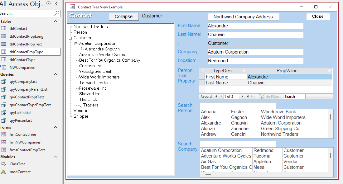This screenshot has height=184, width=343.
Task: Click the subform record Search box
Action: click(x=294, y=97)
